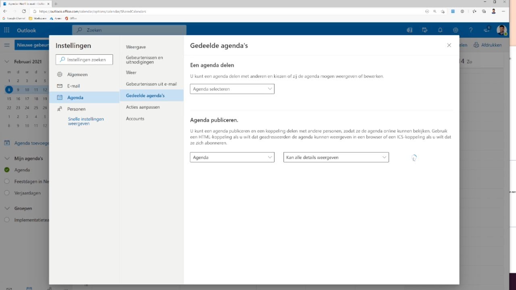Open the Outlook app launcher grid
This screenshot has height=290, width=516.
(x=6, y=30)
